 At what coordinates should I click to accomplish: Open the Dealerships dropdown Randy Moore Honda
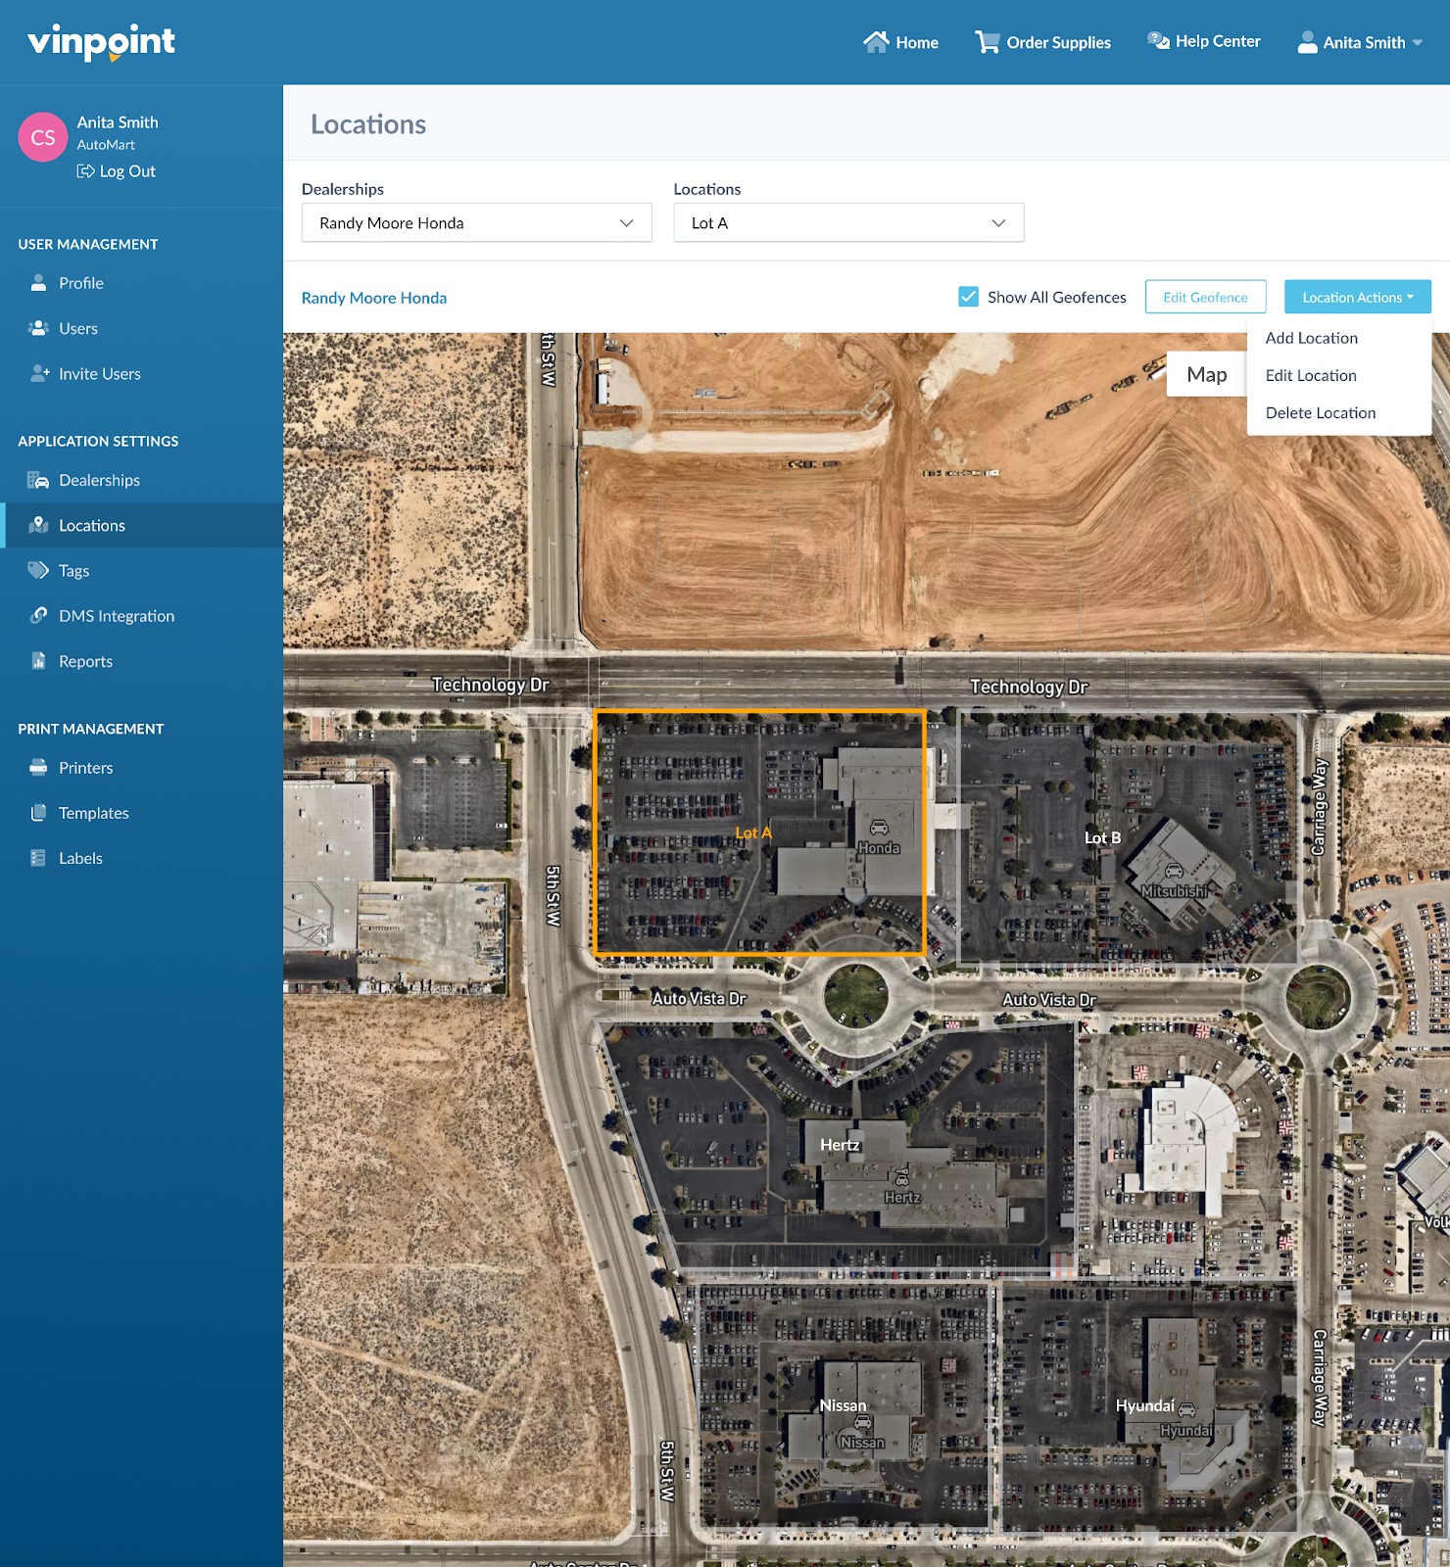pyautogui.click(x=476, y=223)
